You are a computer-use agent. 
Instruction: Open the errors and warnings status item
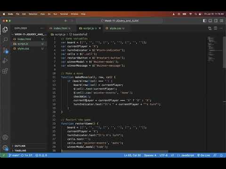point(41,155)
